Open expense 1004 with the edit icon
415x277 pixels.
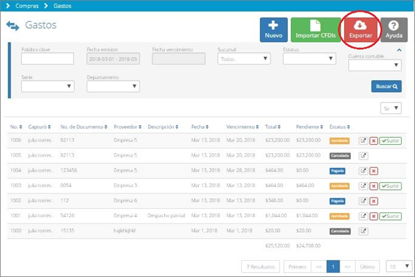pyautogui.click(x=364, y=171)
